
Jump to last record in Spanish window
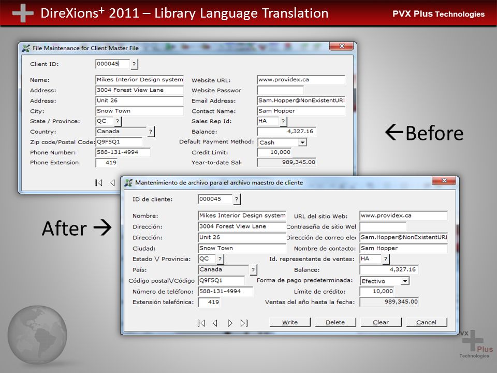coord(244,323)
